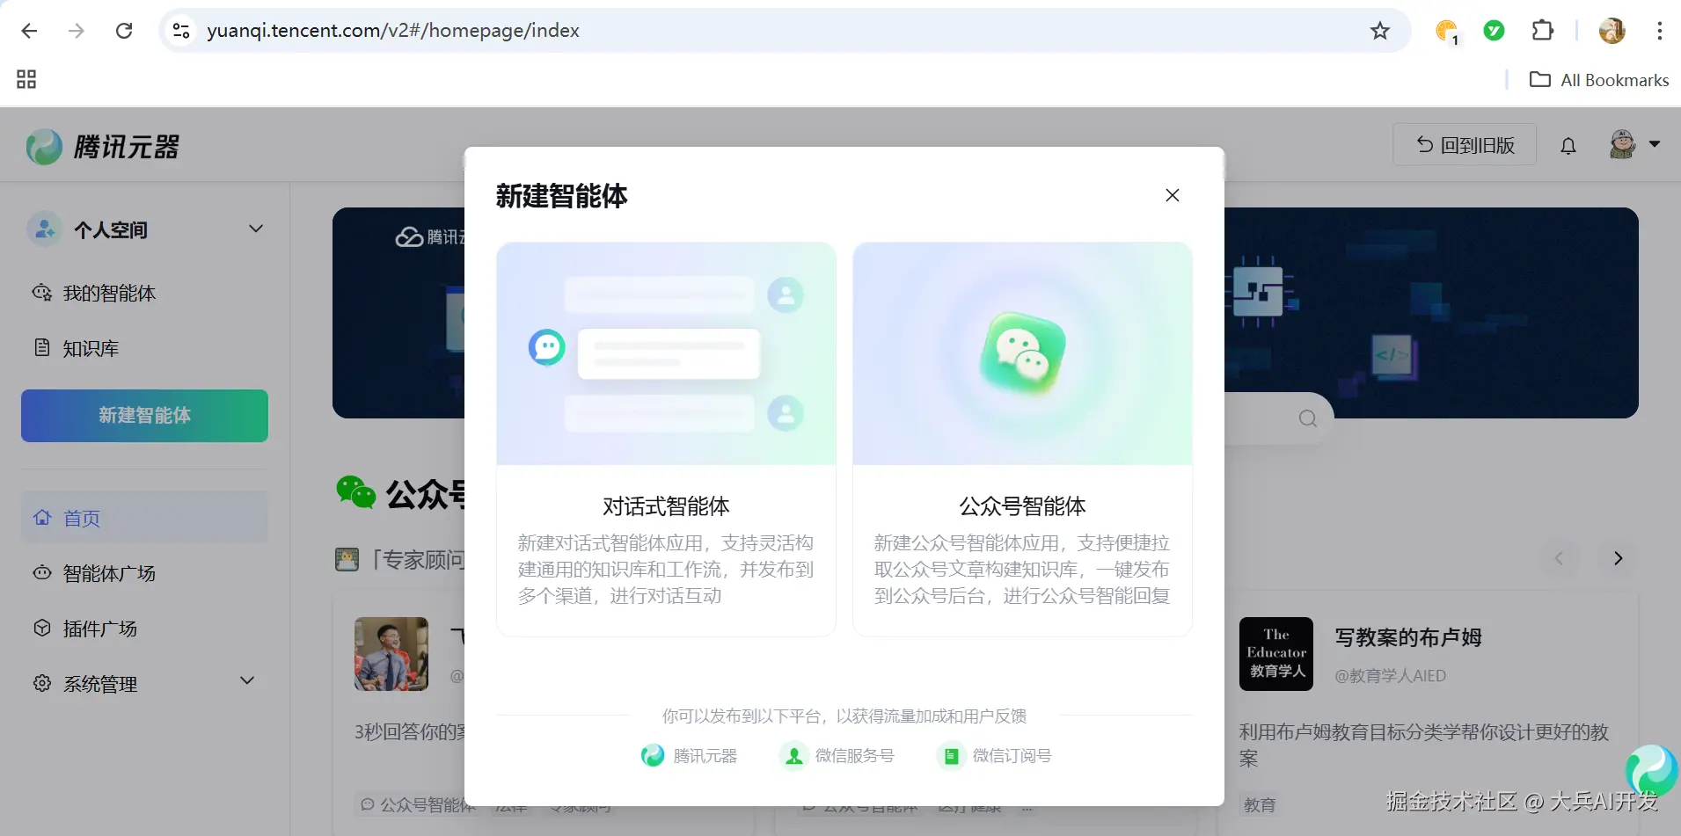1681x836 pixels.
Task: Open the yellow extension with badge 1
Action: click(x=1446, y=32)
